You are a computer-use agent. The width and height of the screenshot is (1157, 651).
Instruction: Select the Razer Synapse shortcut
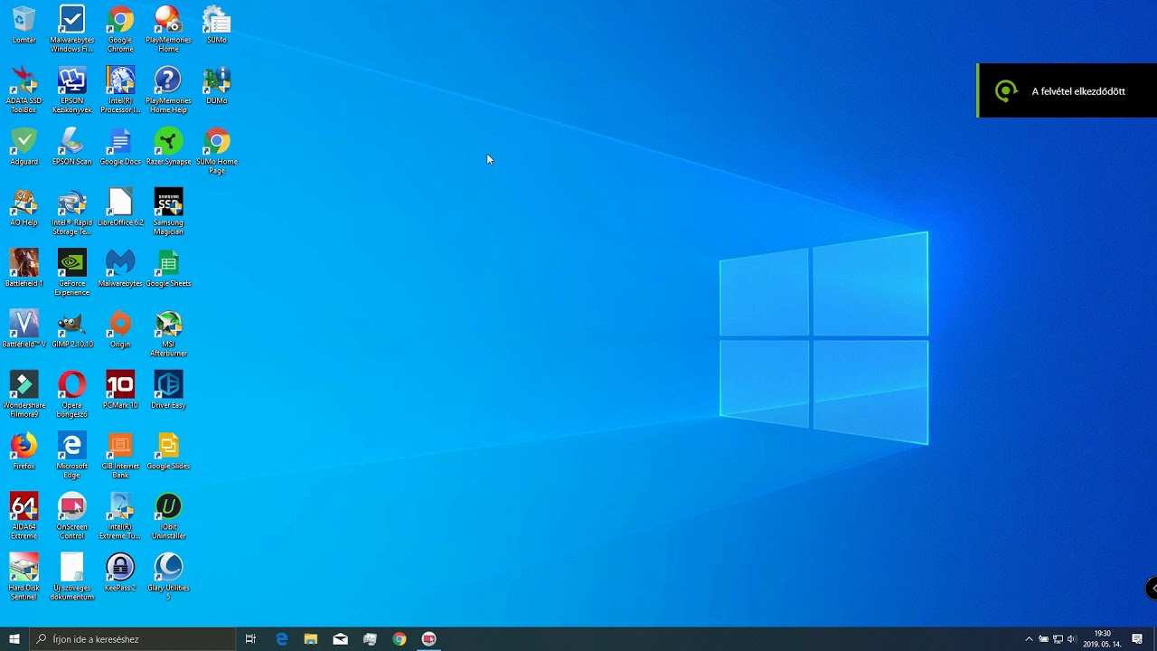(168, 146)
